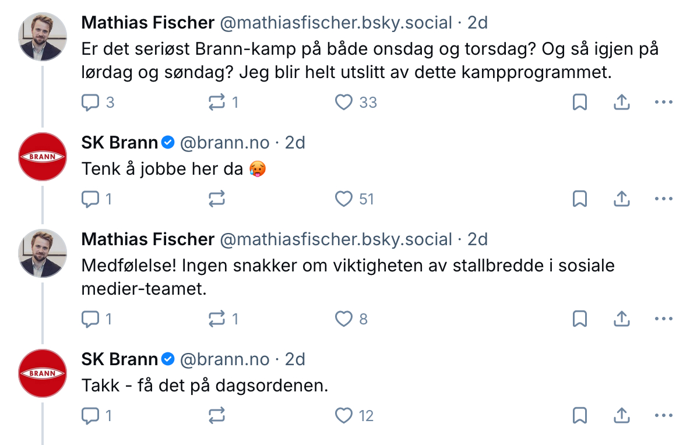The width and height of the screenshot is (697, 445).
Task: Open more options on the first post
Action: click(664, 103)
